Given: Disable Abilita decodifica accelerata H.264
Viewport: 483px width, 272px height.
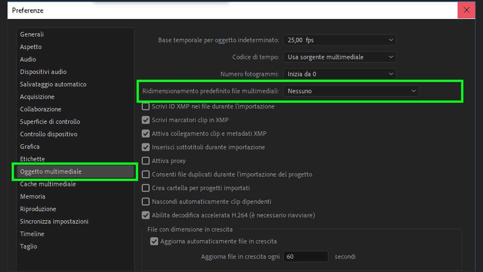Looking at the screenshot, I should pos(146,215).
